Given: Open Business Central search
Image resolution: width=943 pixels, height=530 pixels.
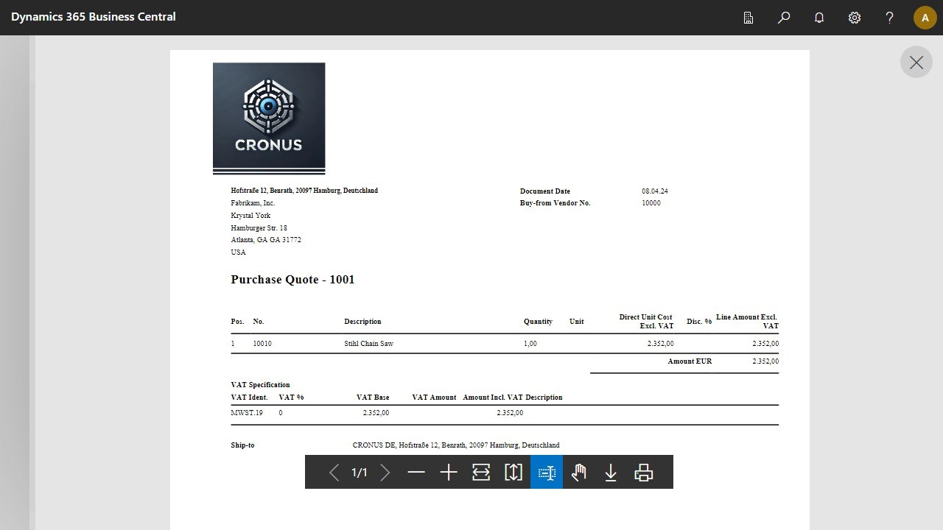Looking at the screenshot, I should (784, 17).
